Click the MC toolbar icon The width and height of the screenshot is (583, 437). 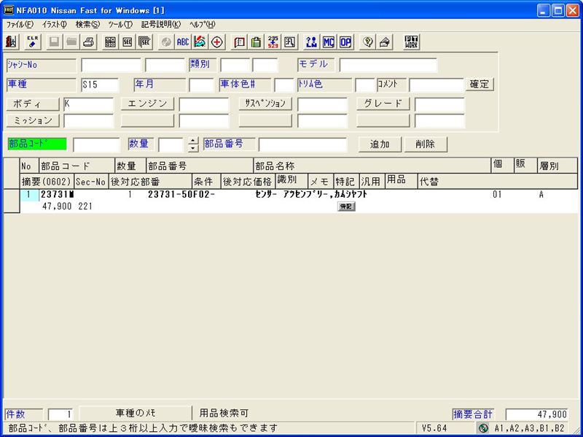[329, 42]
